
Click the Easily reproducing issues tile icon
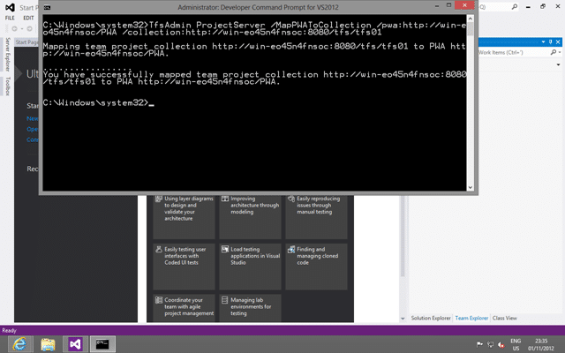[x=291, y=199]
